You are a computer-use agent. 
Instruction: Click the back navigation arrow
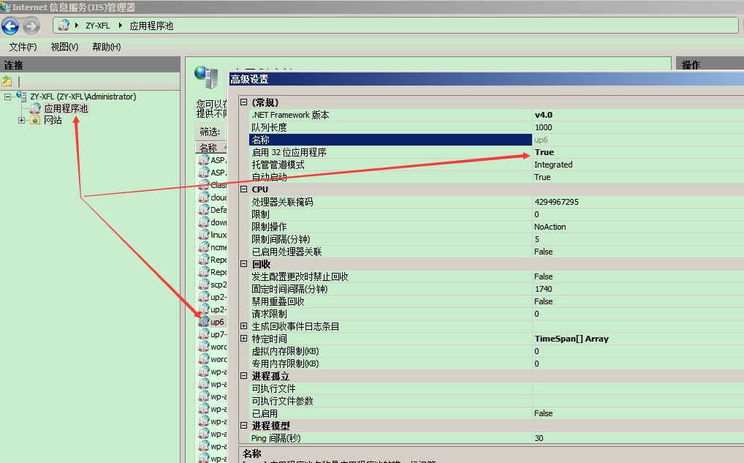coord(10,26)
